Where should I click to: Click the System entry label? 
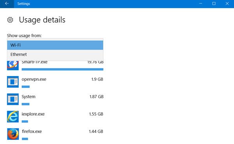(28, 97)
